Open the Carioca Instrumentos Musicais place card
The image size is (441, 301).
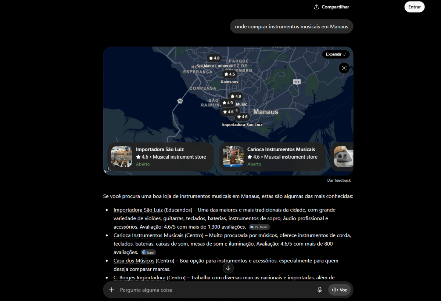pos(272,157)
